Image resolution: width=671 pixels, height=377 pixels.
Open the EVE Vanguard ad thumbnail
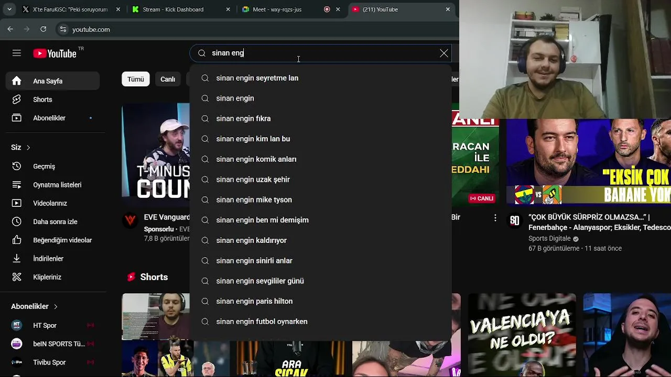156,154
